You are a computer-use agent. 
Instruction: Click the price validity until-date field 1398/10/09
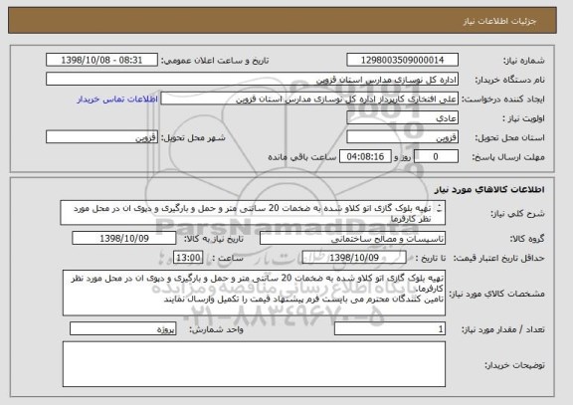pos(354,258)
